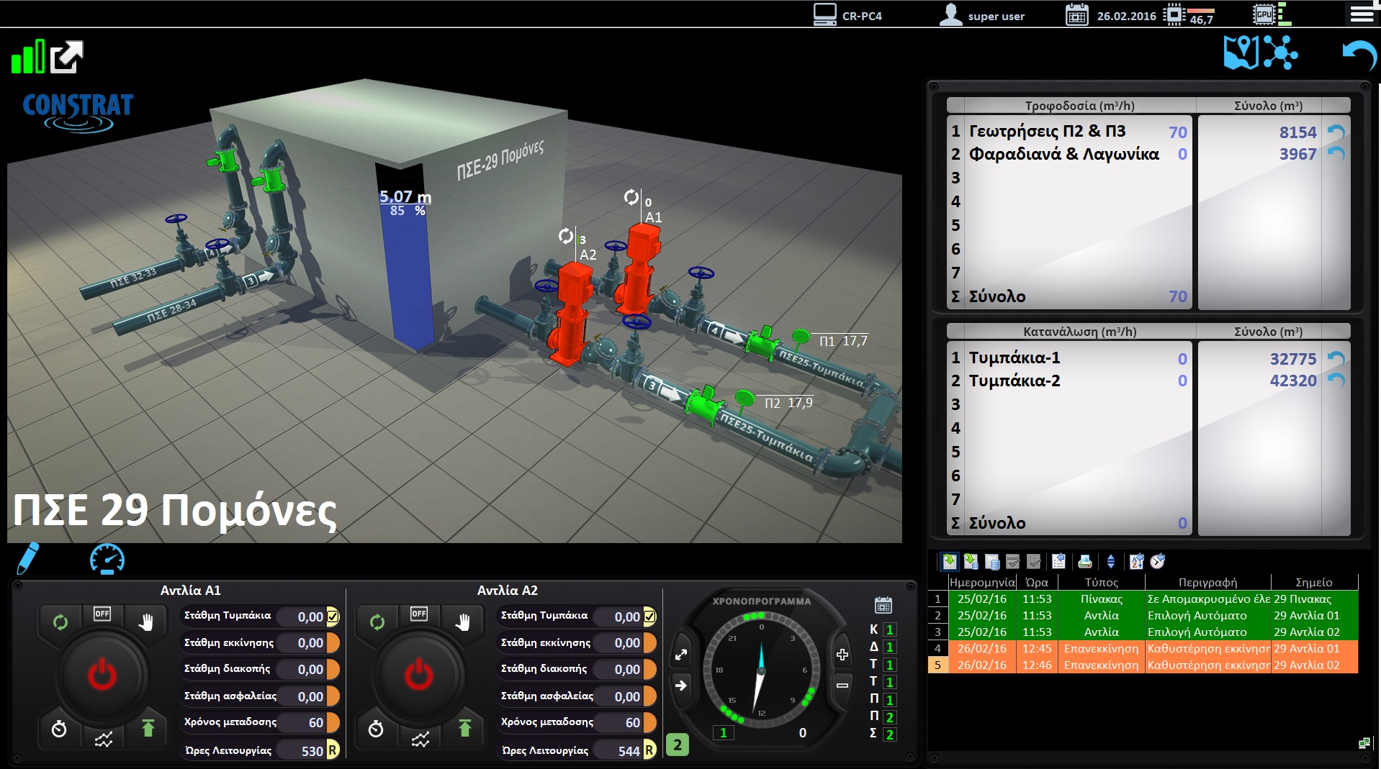Switch Αντλία A1 to OFF mode
The image size is (1381, 769).
102,614
